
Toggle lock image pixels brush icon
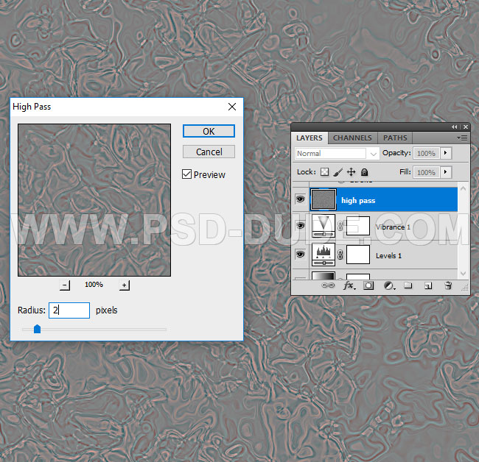click(338, 172)
